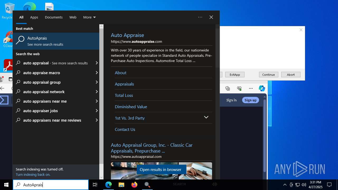Open search panel options ellipsis menu
This screenshot has width=338, height=190.
(x=200, y=17)
